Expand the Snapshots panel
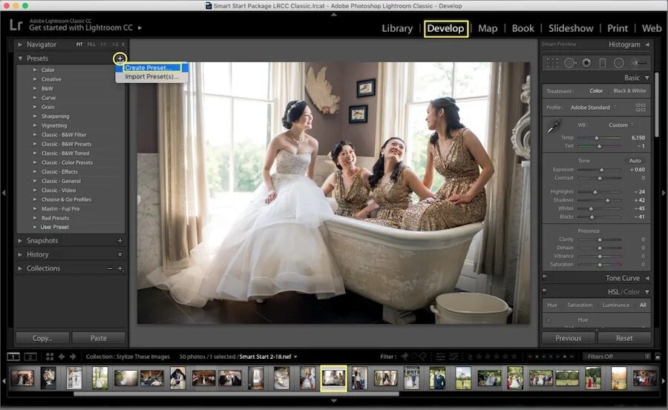Viewport: 668px width, 410px height. coord(20,240)
